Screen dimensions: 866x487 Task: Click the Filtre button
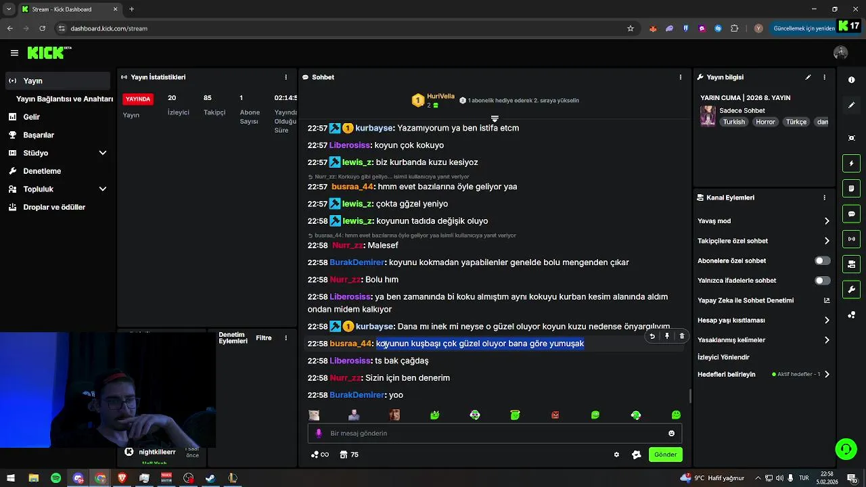[x=264, y=338]
